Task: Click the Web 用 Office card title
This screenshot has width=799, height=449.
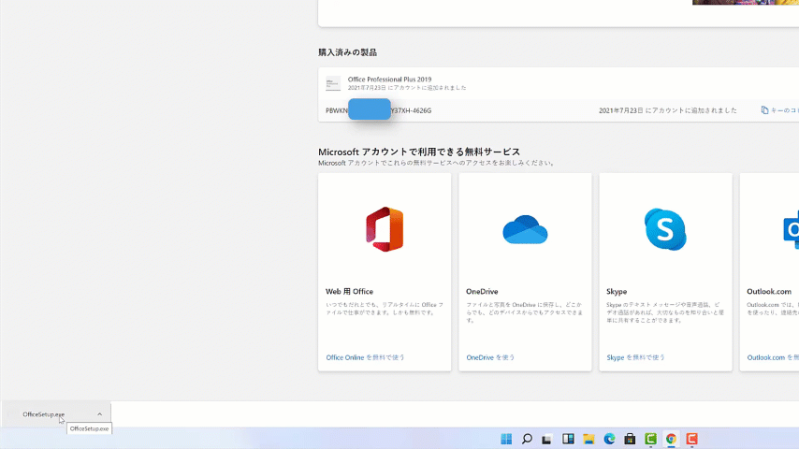Action: point(349,292)
